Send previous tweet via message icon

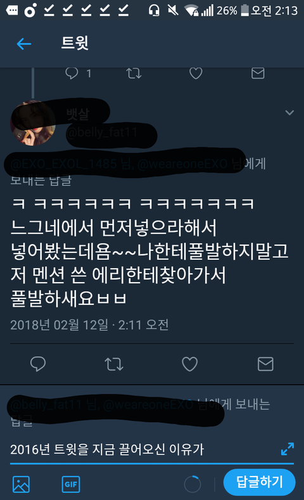[258, 74]
